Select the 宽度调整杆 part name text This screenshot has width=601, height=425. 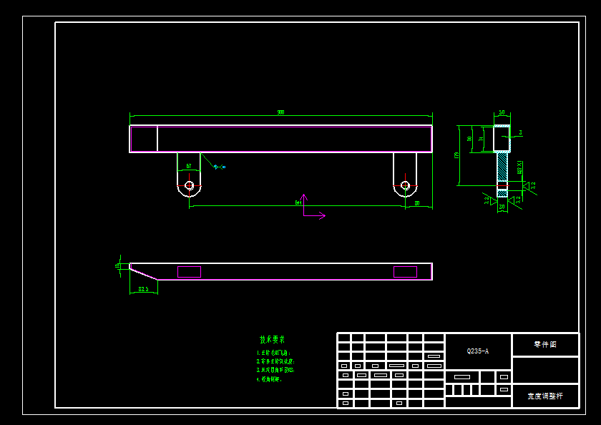[x=545, y=396]
